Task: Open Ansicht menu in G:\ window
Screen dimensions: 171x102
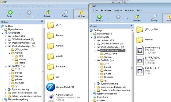Action: click(x=118, y=11)
